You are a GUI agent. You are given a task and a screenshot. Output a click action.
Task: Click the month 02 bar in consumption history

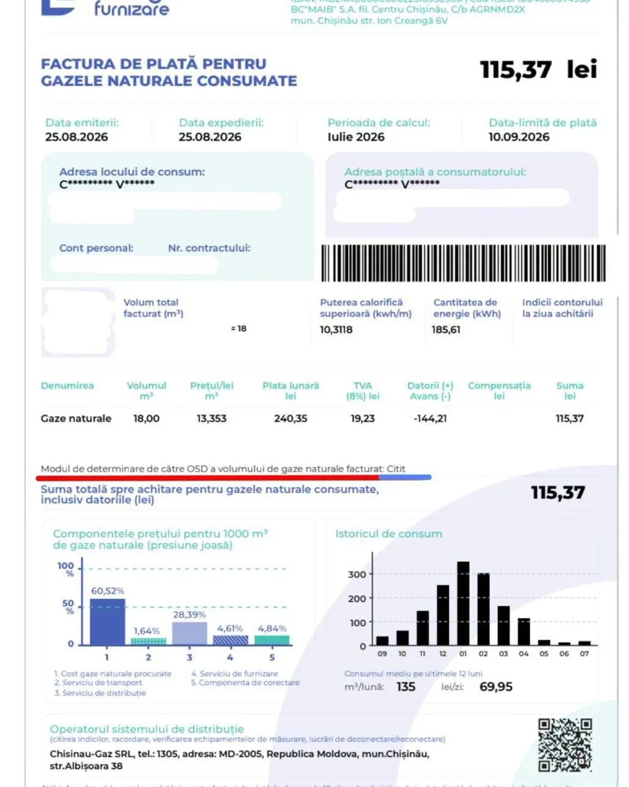(x=483, y=609)
